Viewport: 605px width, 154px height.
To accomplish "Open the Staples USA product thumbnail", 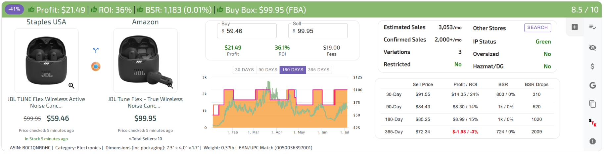I will (46, 60).
